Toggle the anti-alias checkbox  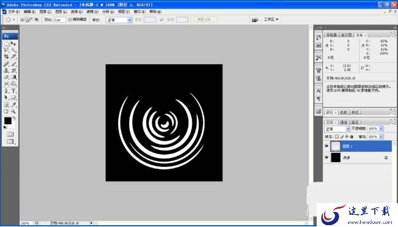point(70,20)
